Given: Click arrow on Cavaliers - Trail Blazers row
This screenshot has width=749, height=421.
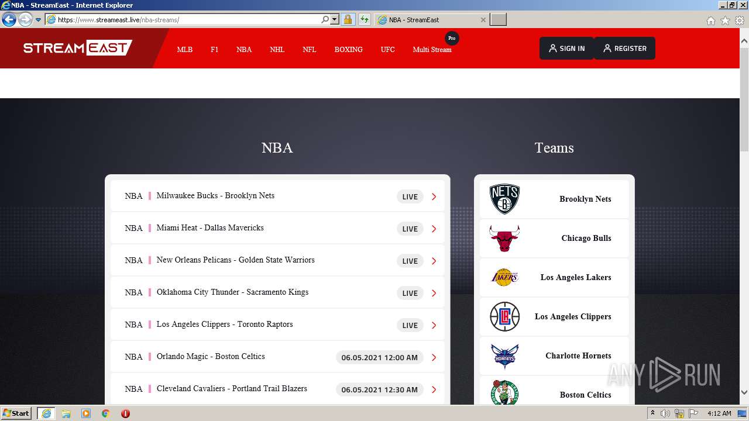Looking at the screenshot, I should coord(434,389).
